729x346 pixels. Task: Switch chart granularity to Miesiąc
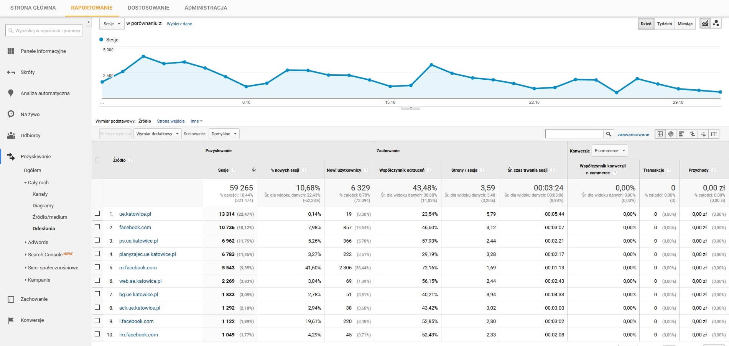pos(685,24)
